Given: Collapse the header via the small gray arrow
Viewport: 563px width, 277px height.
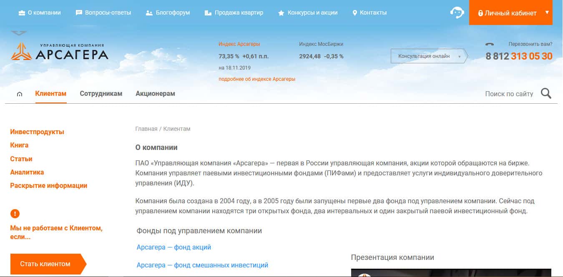Looking at the screenshot, I should coord(19,33).
